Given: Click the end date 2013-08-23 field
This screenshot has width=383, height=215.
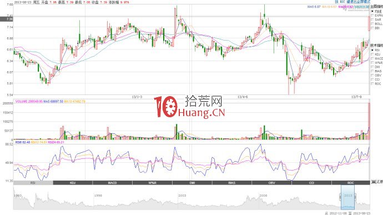Looking at the screenshot, I should (361, 213).
